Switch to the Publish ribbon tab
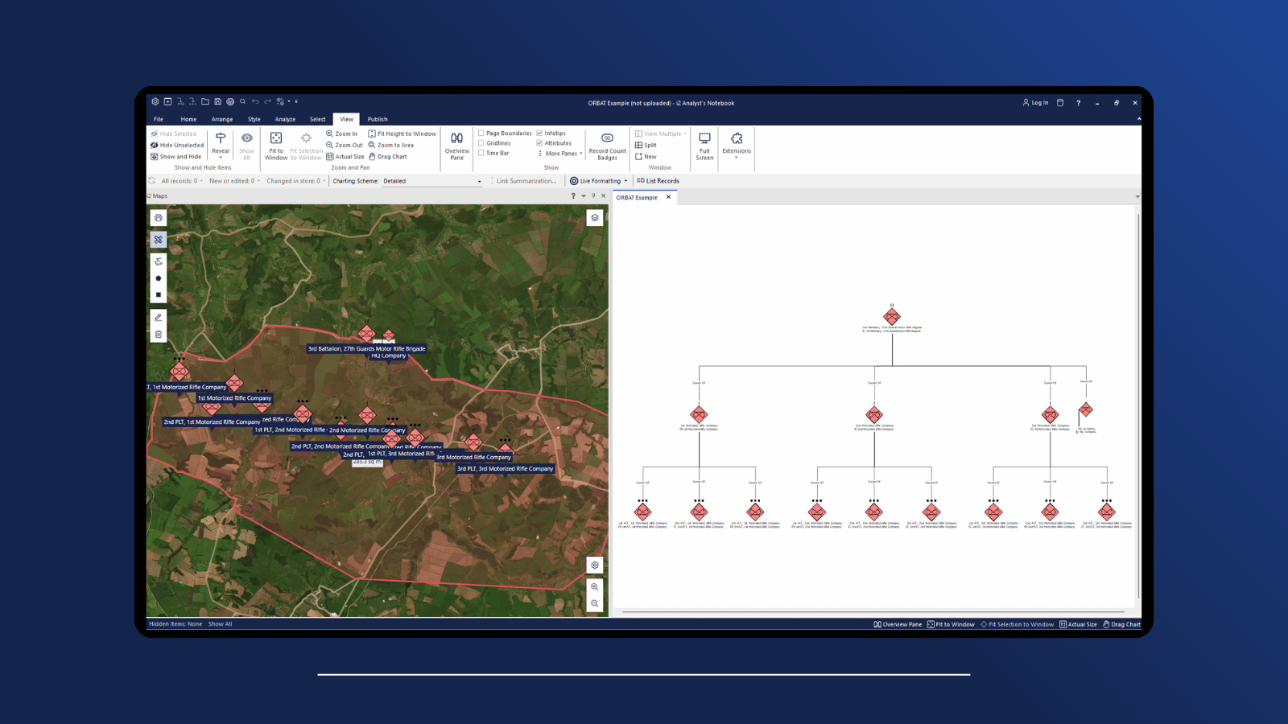The image size is (1288, 724). coord(378,119)
